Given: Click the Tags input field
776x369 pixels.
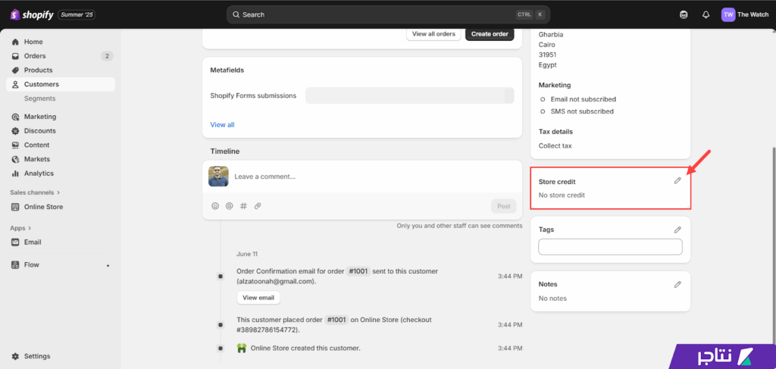Looking at the screenshot, I should click(x=610, y=247).
